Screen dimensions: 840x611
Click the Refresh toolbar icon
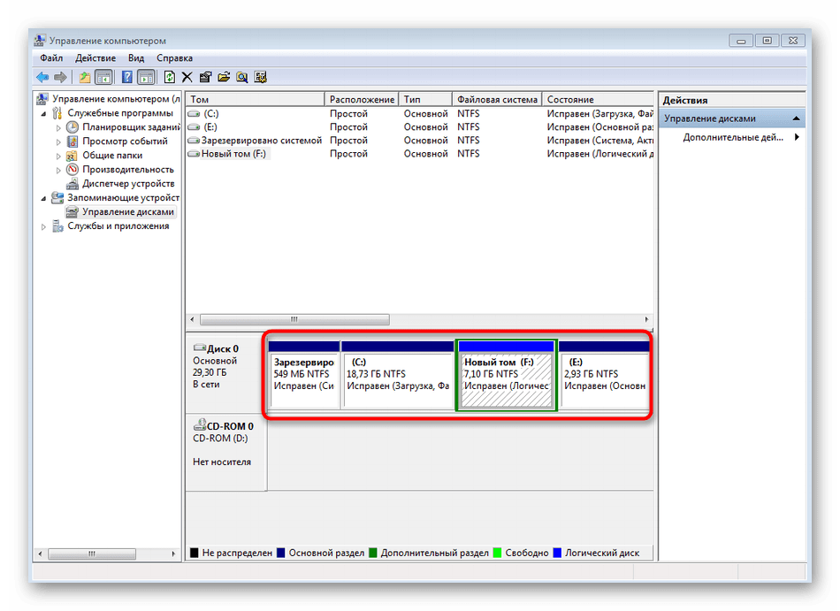point(169,77)
